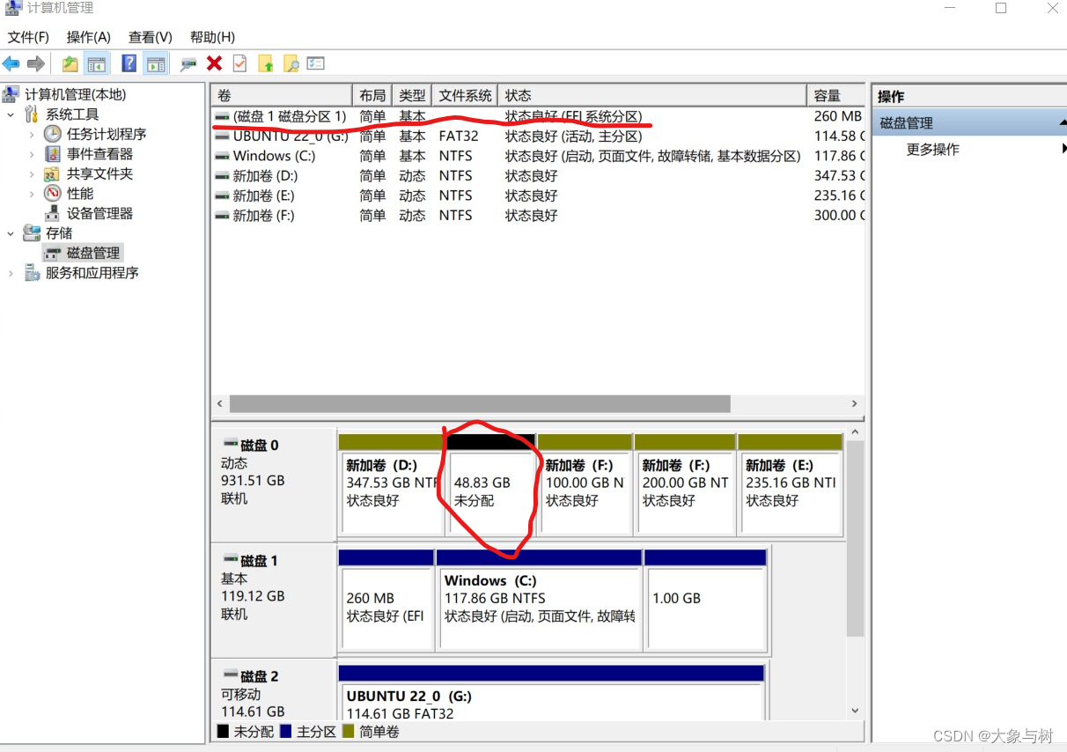Screen dimensions: 1067x752
Task: Click the 服务和应用程序 tree icon
Action: [32, 273]
